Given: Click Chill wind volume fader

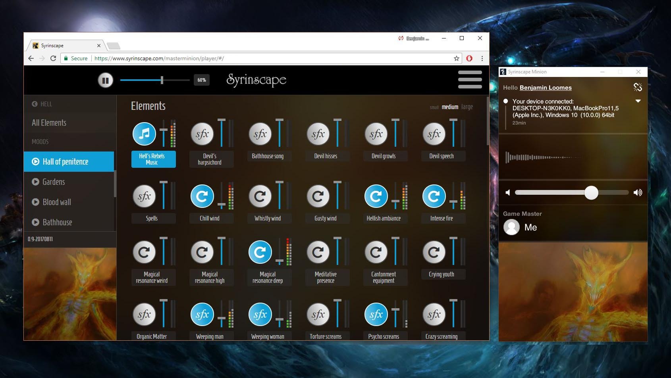Looking at the screenshot, I should pyautogui.click(x=222, y=205).
